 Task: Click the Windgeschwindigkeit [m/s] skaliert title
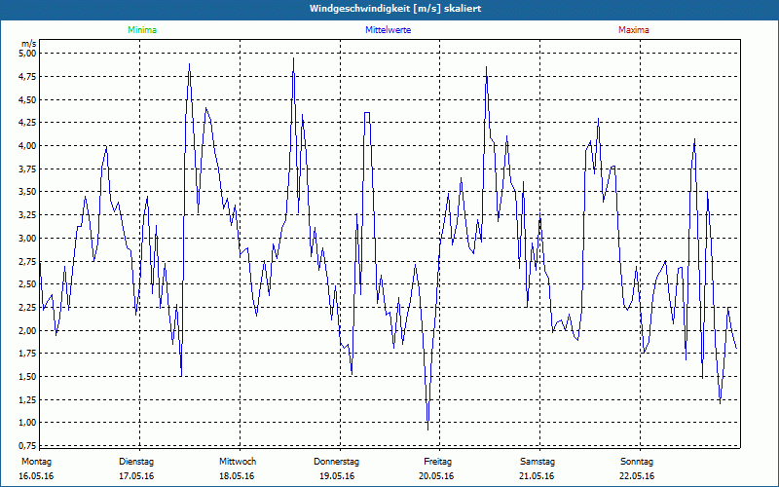point(395,9)
